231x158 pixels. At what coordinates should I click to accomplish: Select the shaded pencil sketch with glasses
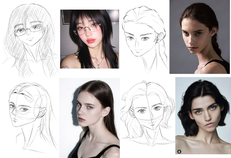pos(30,40)
